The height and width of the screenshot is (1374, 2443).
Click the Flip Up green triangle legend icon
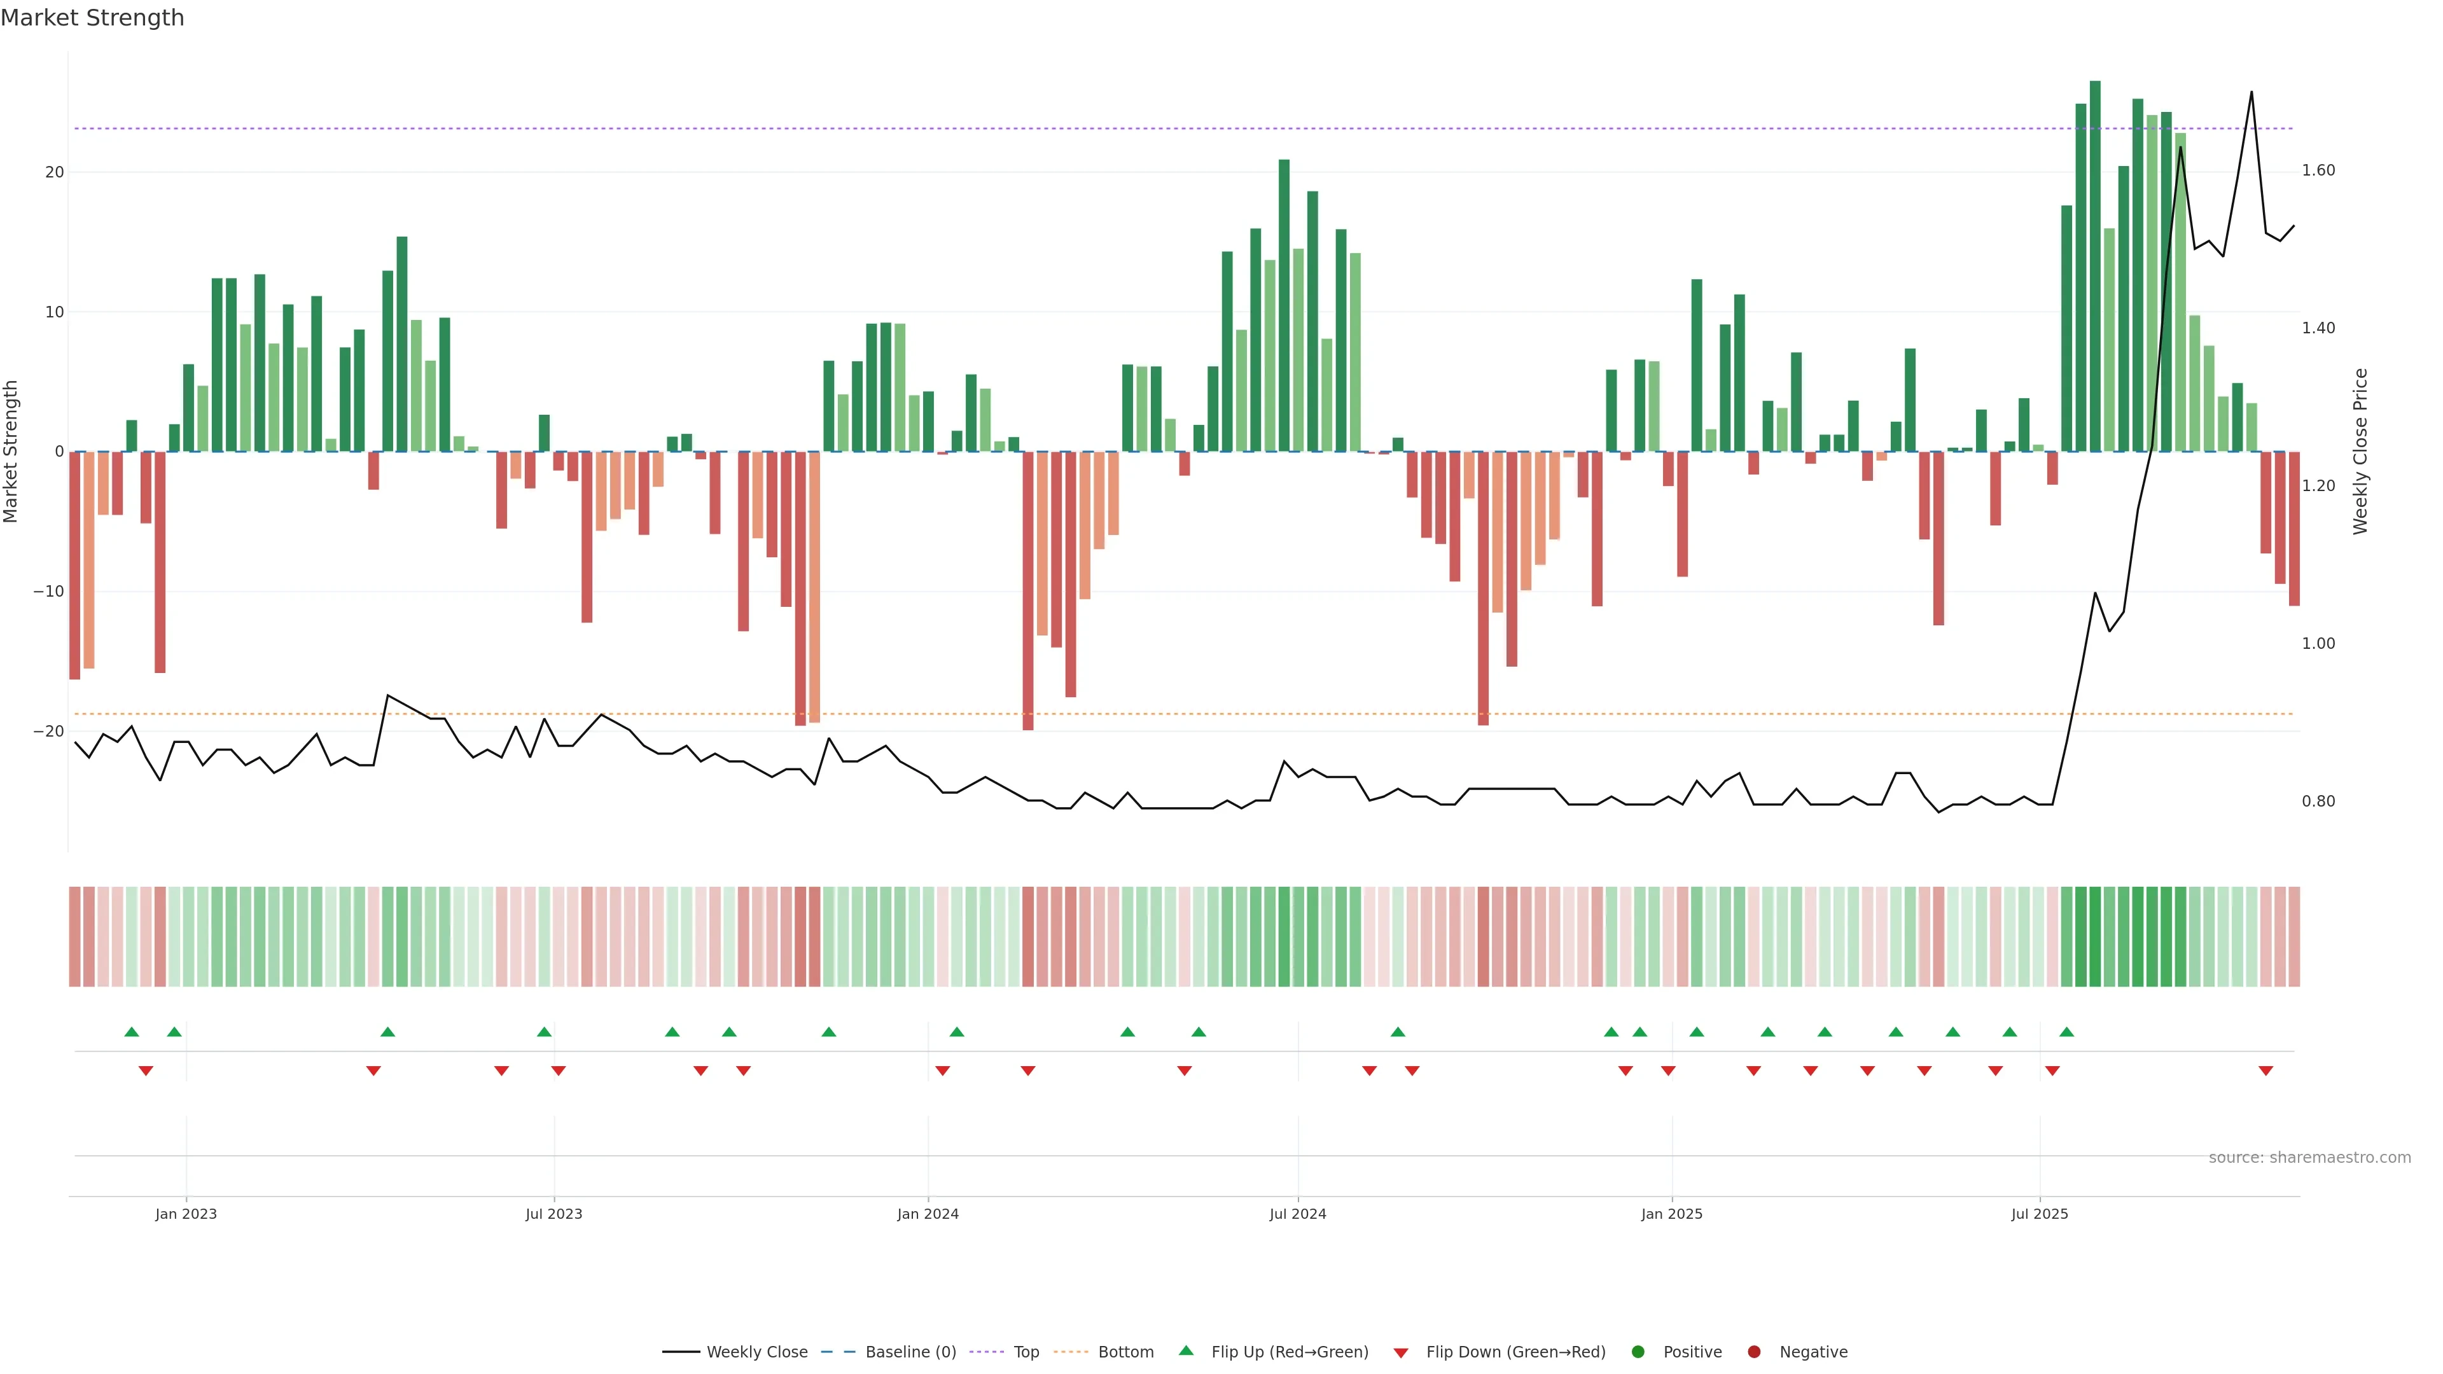[1185, 1350]
